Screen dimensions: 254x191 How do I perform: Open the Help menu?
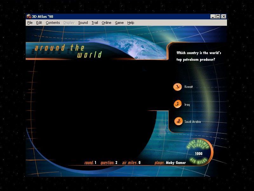131,23
